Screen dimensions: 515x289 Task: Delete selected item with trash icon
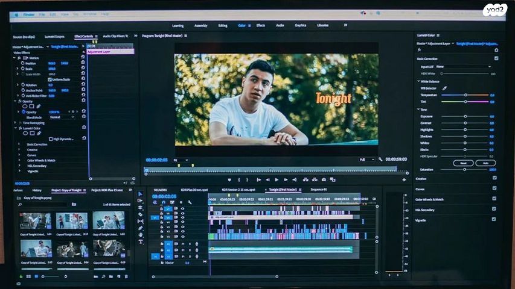[126, 276]
